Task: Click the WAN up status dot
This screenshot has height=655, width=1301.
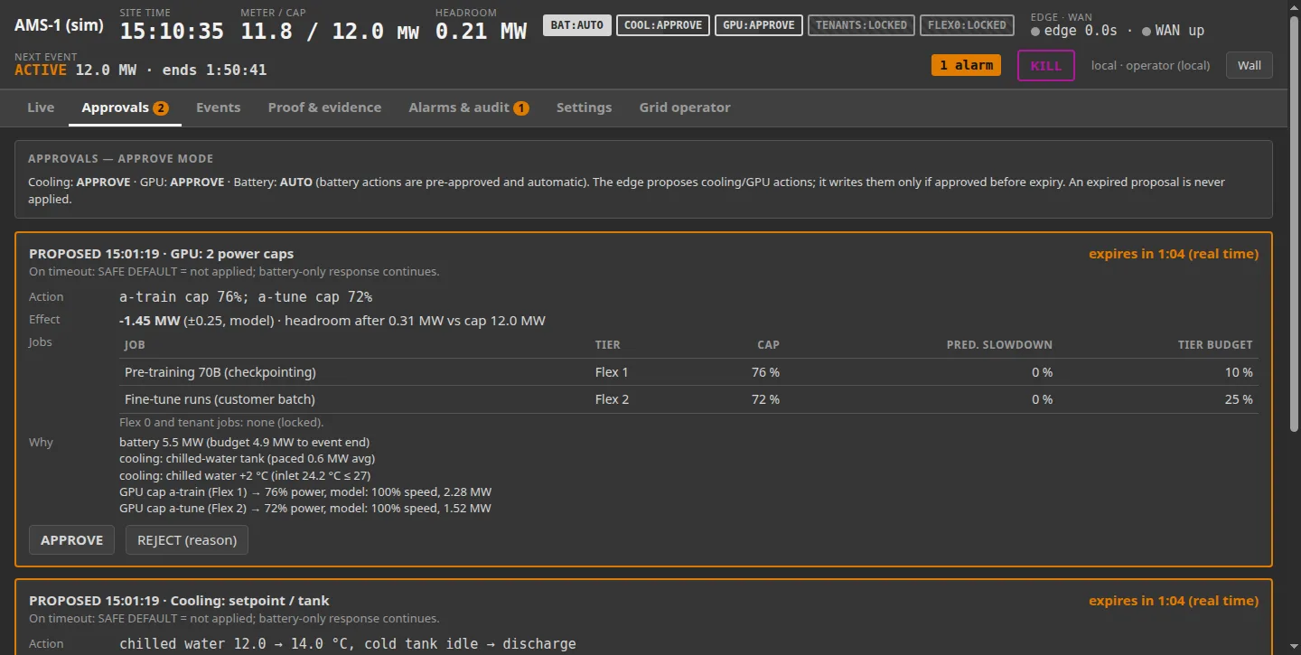Action: (1146, 32)
